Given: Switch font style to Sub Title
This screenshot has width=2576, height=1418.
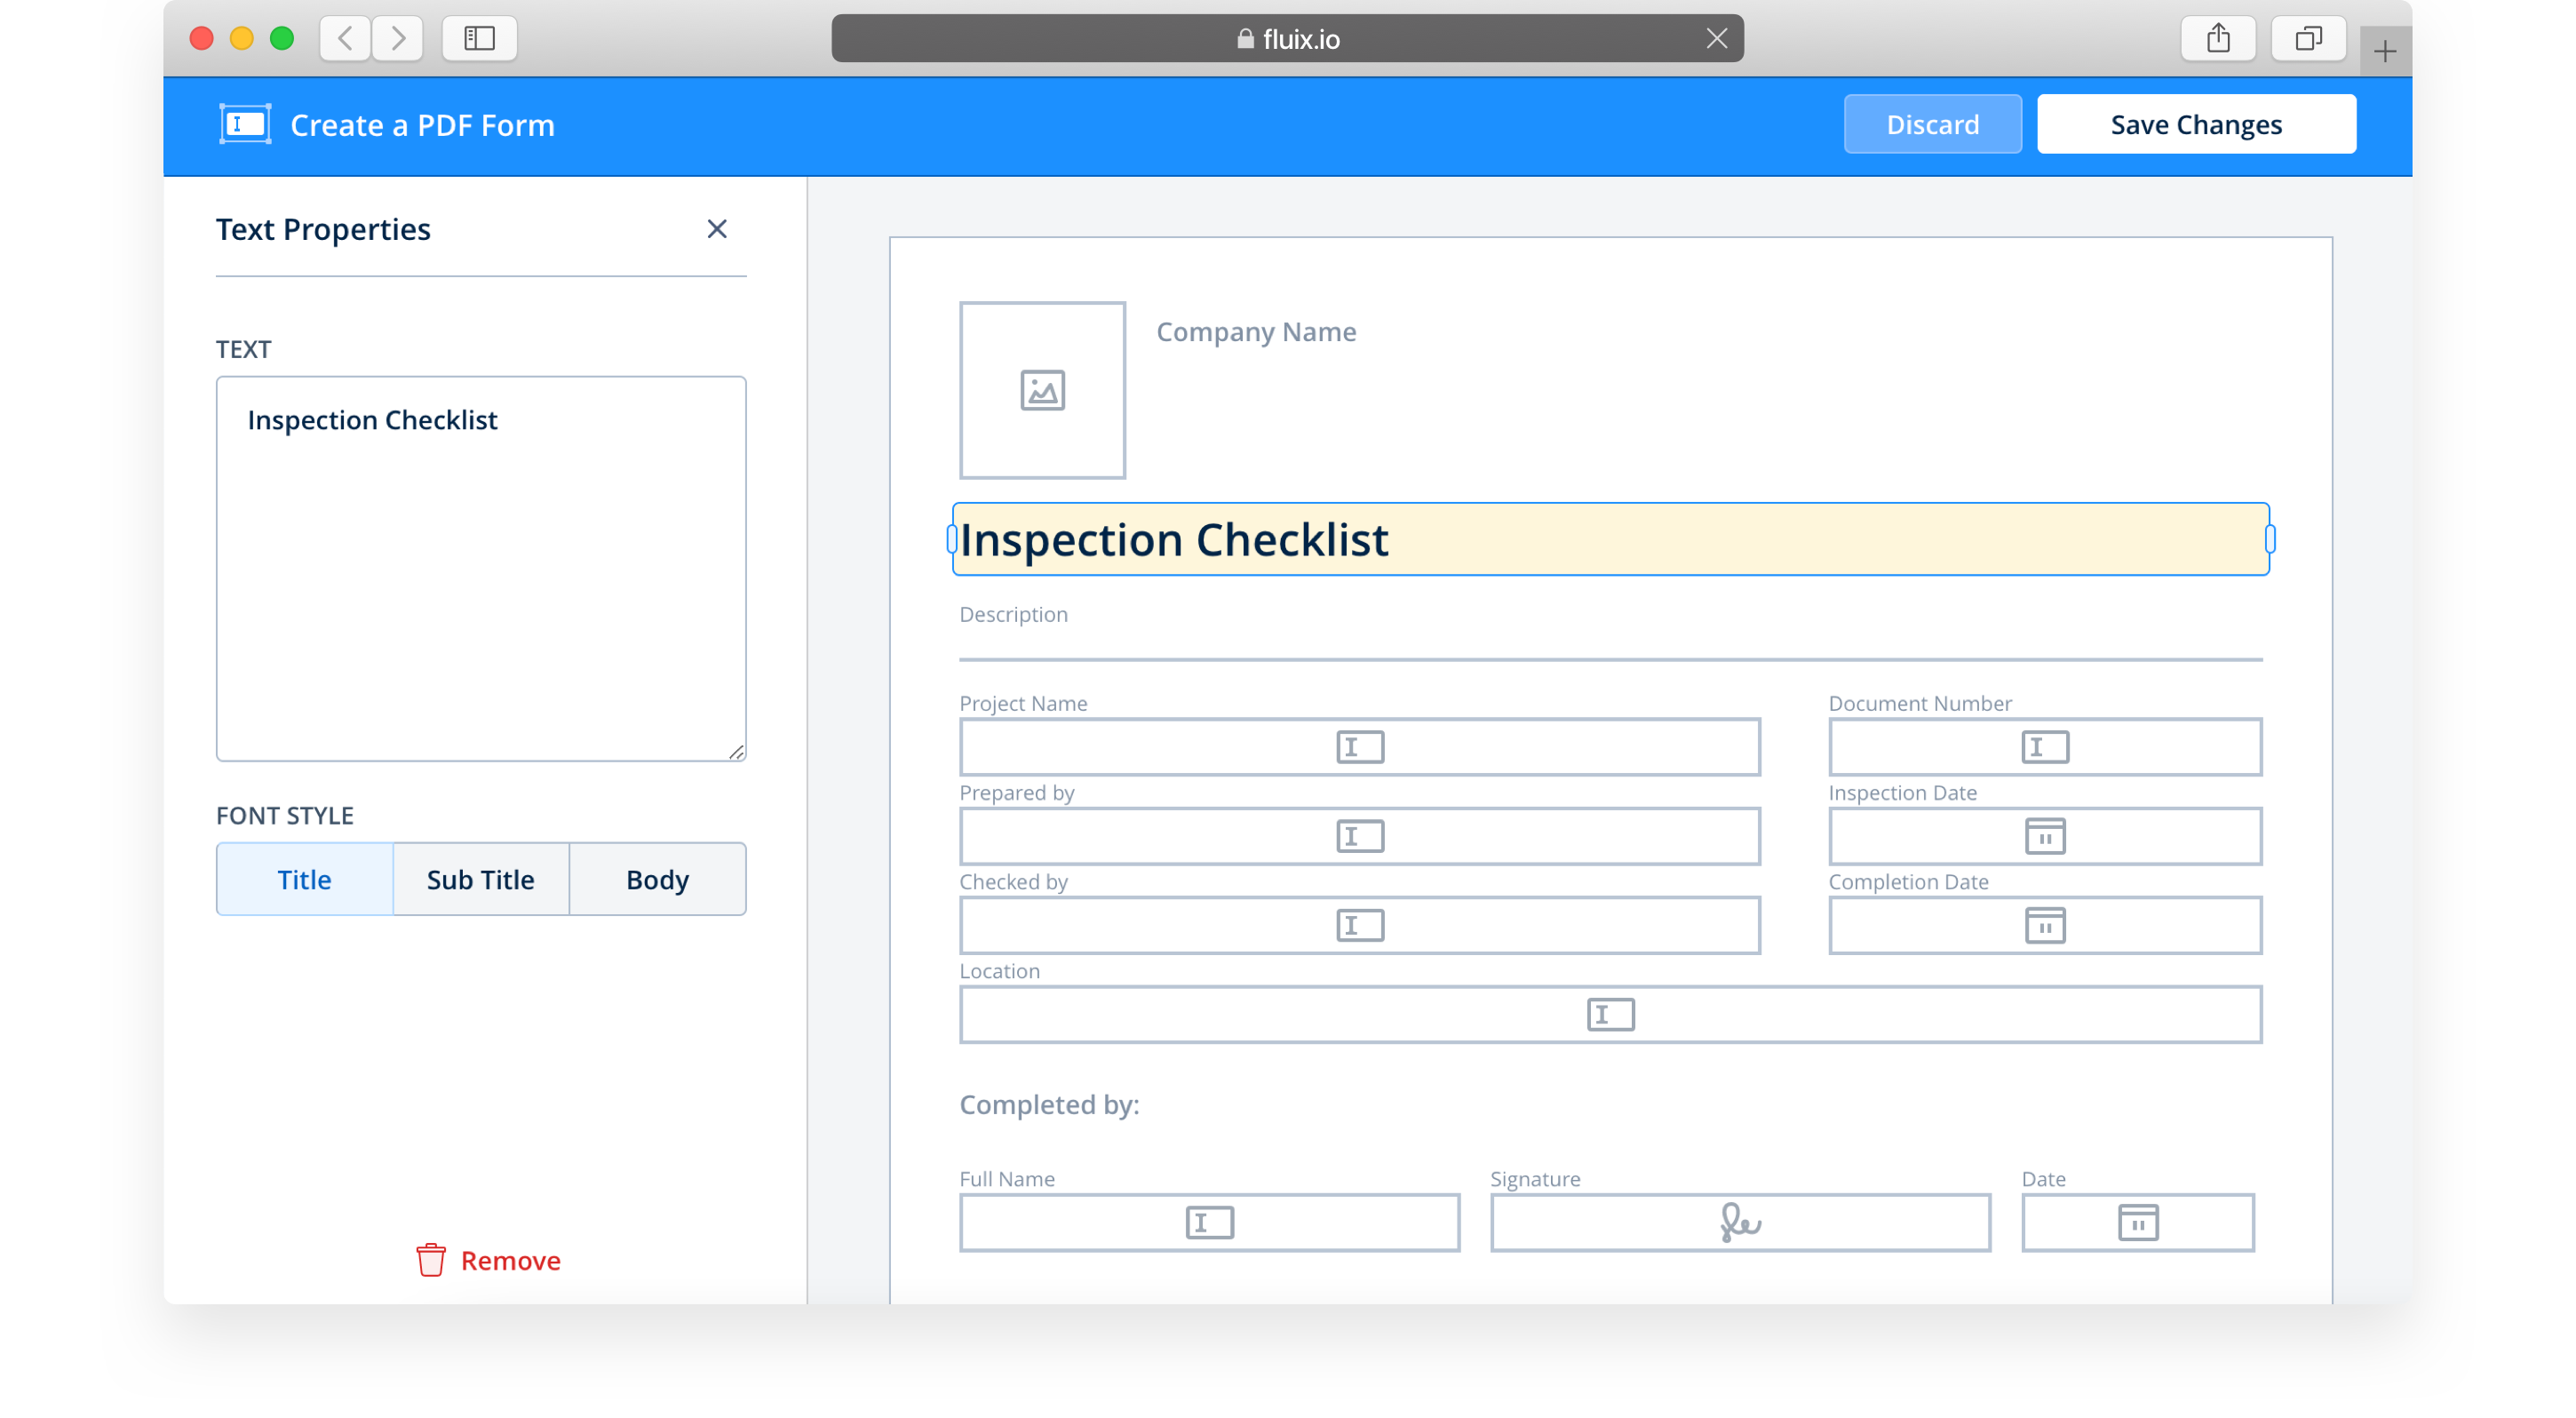Looking at the screenshot, I should [480, 879].
